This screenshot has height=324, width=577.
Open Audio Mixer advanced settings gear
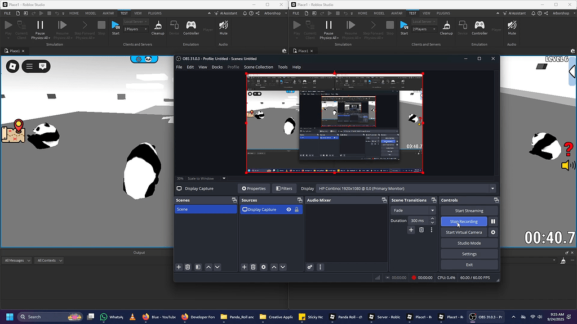tap(309, 267)
